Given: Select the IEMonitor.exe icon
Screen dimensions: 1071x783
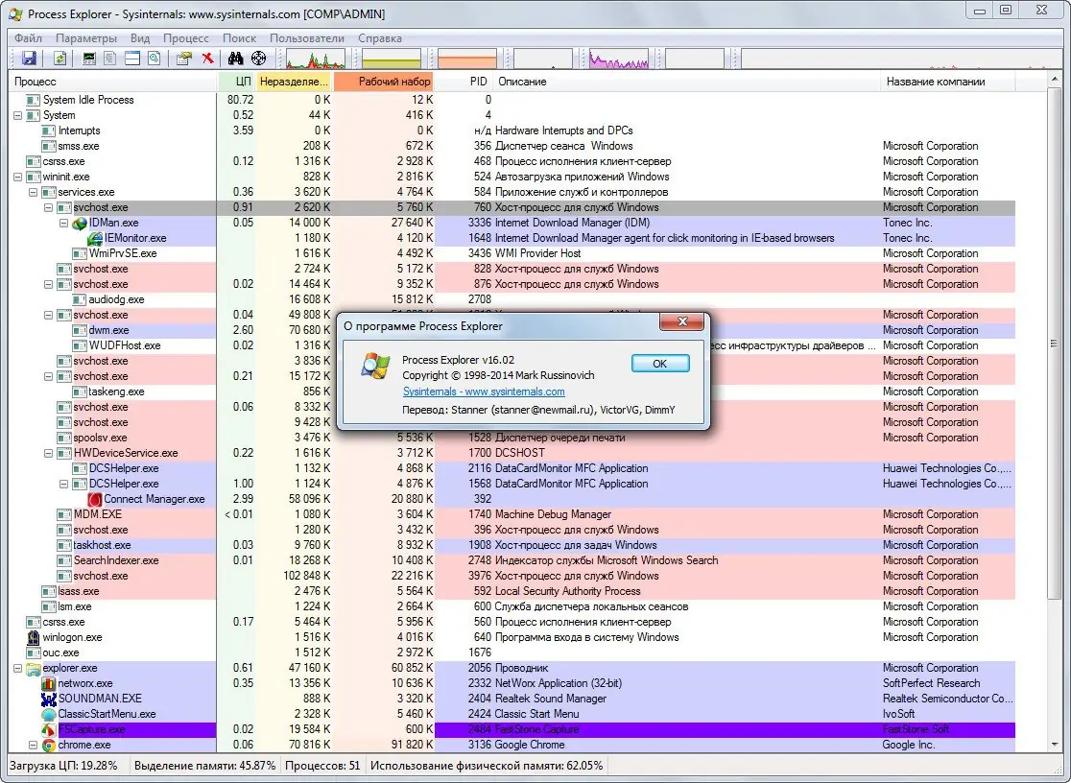Looking at the screenshot, I should coord(95,238).
